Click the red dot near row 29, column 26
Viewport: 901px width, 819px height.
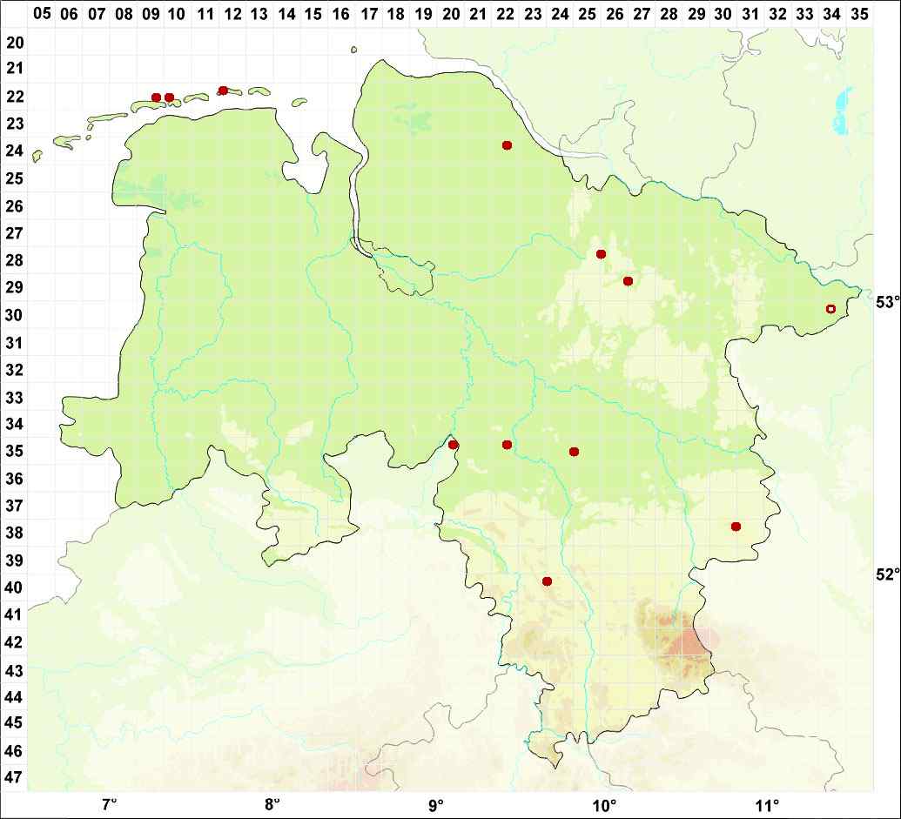pyautogui.click(x=628, y=281)
